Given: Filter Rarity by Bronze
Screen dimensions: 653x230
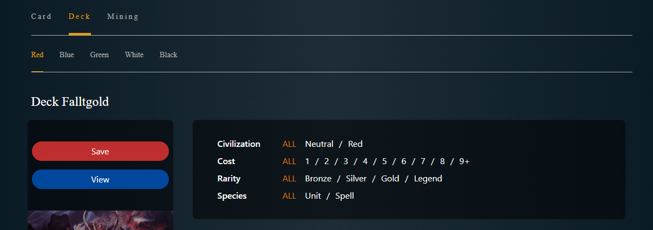Looking at the screenshot, I should (318, 179).
